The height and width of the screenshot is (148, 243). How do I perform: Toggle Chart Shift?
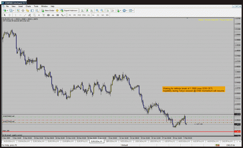(x=112, y=11)
